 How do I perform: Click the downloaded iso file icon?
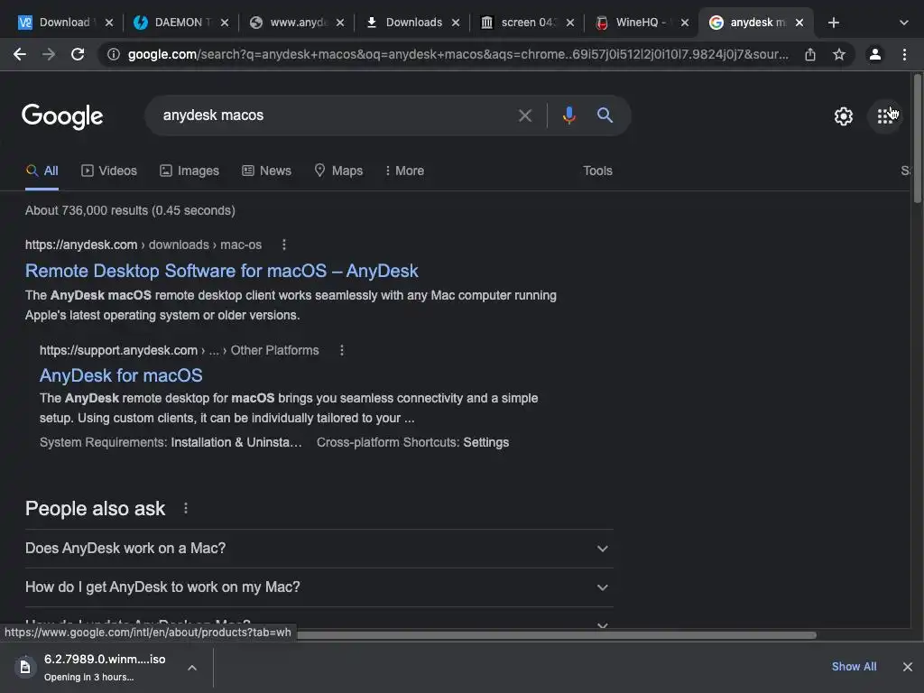[25, 667]
